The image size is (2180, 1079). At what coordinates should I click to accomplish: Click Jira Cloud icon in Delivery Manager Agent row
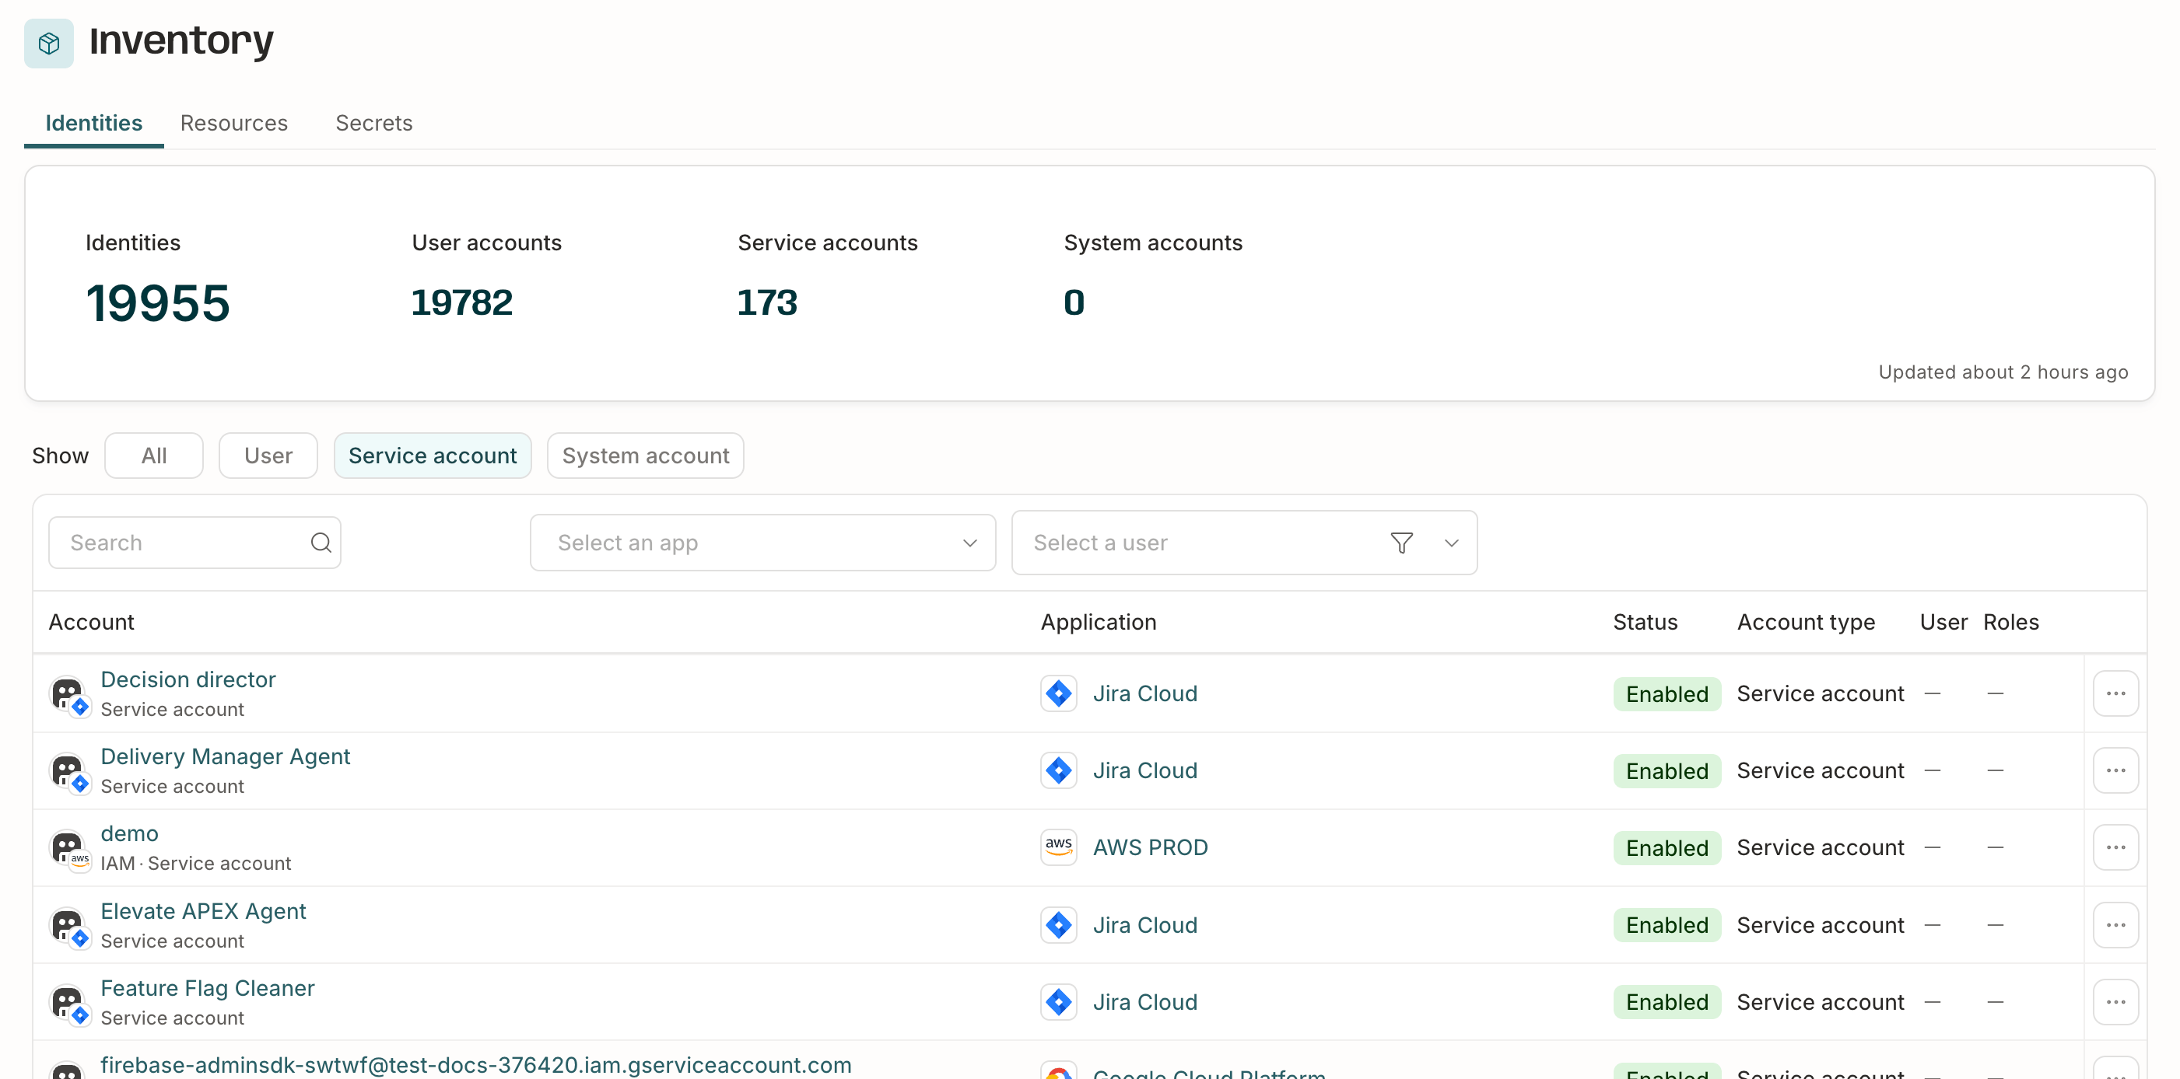(x=1058, y=770)
